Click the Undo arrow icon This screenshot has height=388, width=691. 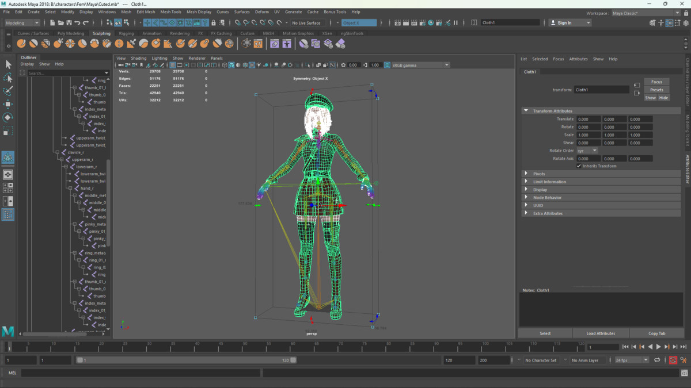click(77, 23)
